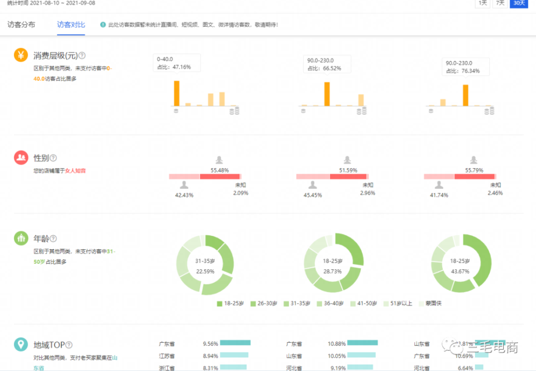Screen dimensions: 536x371
Task: Click the center of the 43.67% donut chart
Action: click(460, 266)
